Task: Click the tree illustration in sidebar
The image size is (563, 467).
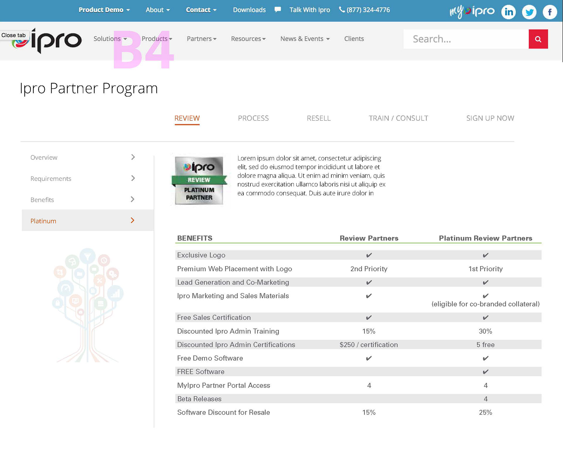Action: point(87,305)
